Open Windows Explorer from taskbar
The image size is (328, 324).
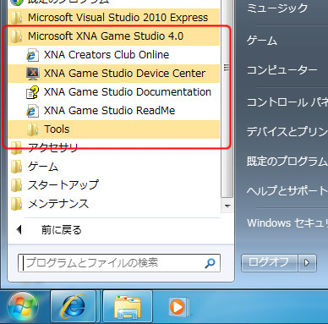pyautogui.click(x=128, y=306)
